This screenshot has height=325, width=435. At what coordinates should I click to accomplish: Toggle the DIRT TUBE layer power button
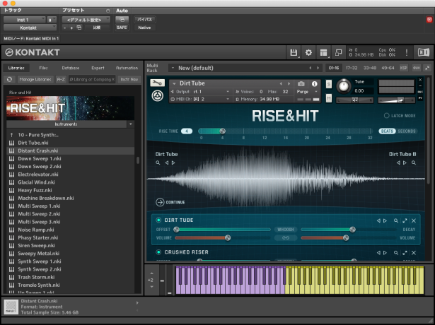(158, 220)
